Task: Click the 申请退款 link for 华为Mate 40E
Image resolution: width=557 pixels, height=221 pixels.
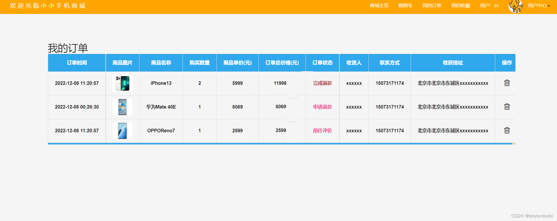Action: point(322,107)
